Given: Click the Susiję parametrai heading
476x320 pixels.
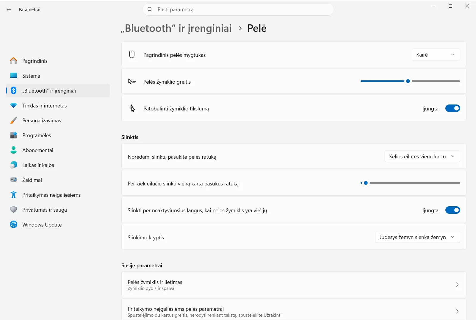Looking at the screenshot, I should coord(142,265).
